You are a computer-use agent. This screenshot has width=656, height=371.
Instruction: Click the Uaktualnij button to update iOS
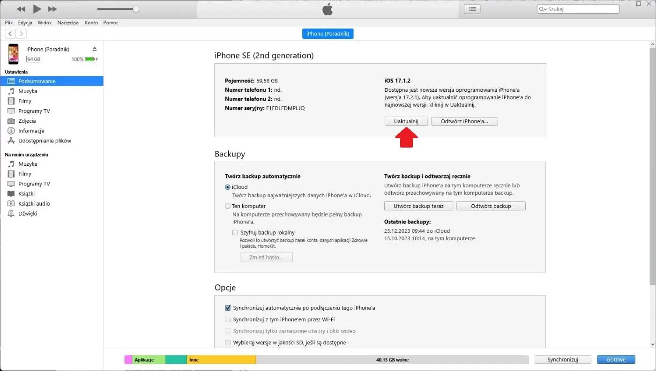point(406,121)
